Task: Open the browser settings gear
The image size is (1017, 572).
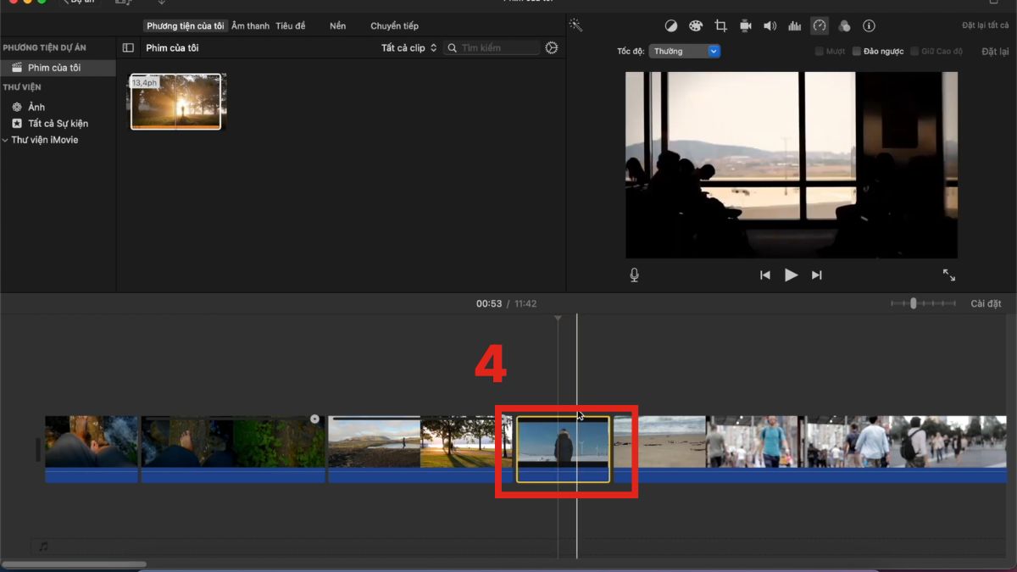Action: point(552,48)
